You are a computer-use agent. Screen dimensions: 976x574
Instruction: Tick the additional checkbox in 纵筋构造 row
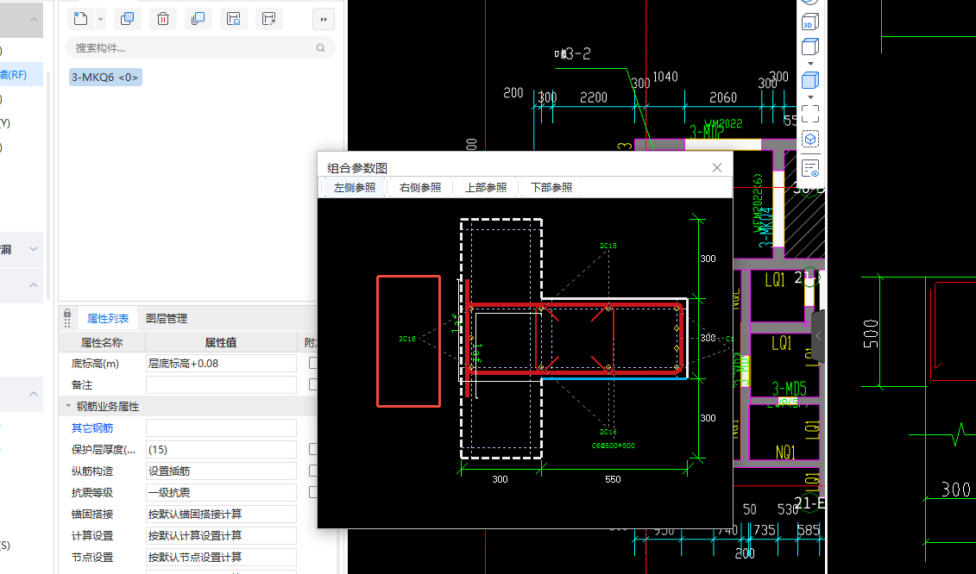click(313, 471)
